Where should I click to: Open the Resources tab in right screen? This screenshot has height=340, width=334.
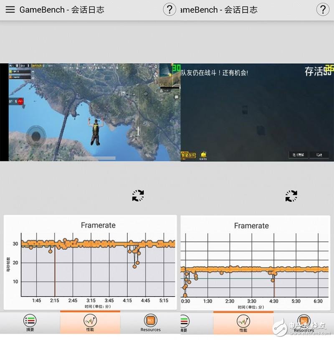(x=304, y=323)
